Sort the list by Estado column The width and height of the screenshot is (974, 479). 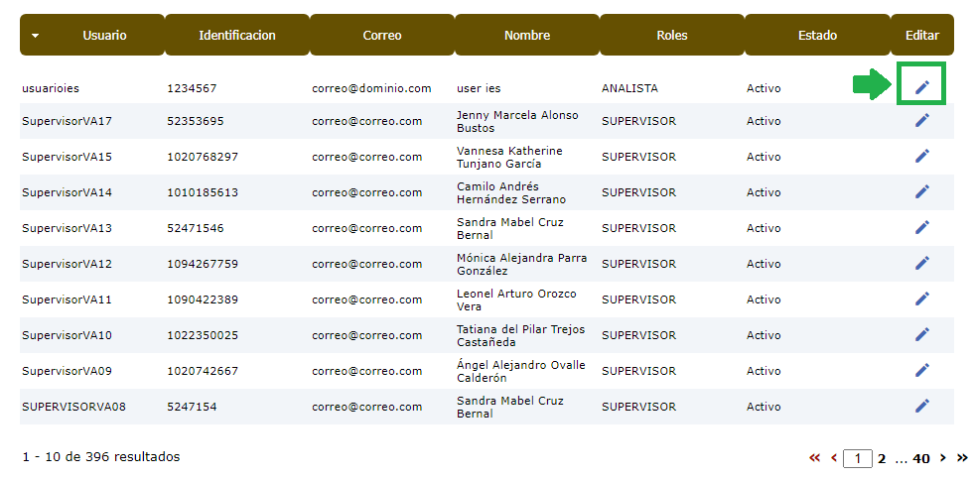(x=816, y=35)
